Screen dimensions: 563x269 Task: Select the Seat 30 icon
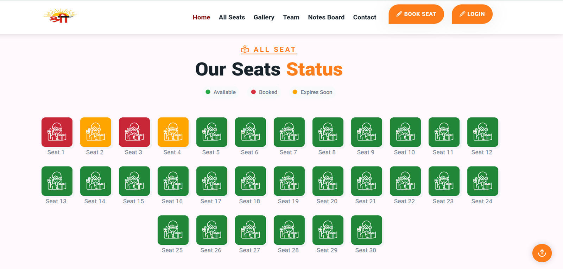click(x=366, y=230)
